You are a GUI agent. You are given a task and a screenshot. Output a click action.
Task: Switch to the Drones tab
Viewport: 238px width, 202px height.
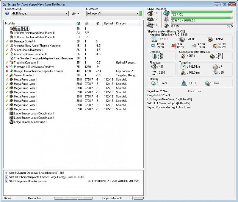pyautogui.click(x=8, y=198)
